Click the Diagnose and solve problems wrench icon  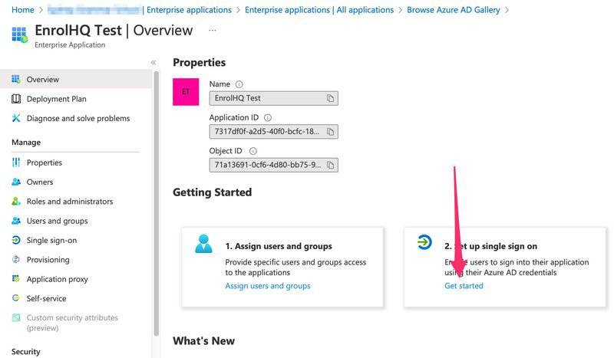coord(16,118)
